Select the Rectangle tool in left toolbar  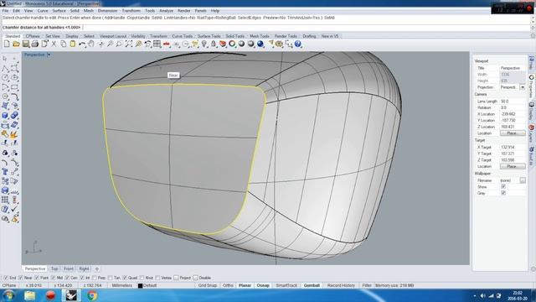14,87
